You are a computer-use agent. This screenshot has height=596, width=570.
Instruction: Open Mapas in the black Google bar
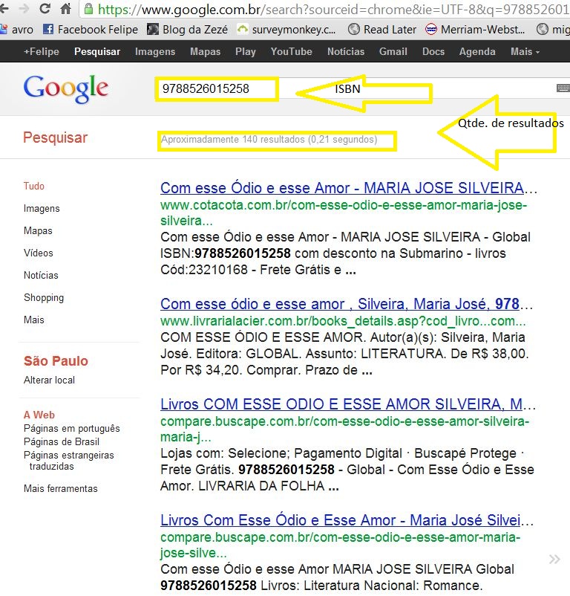[x=205, y=52]
